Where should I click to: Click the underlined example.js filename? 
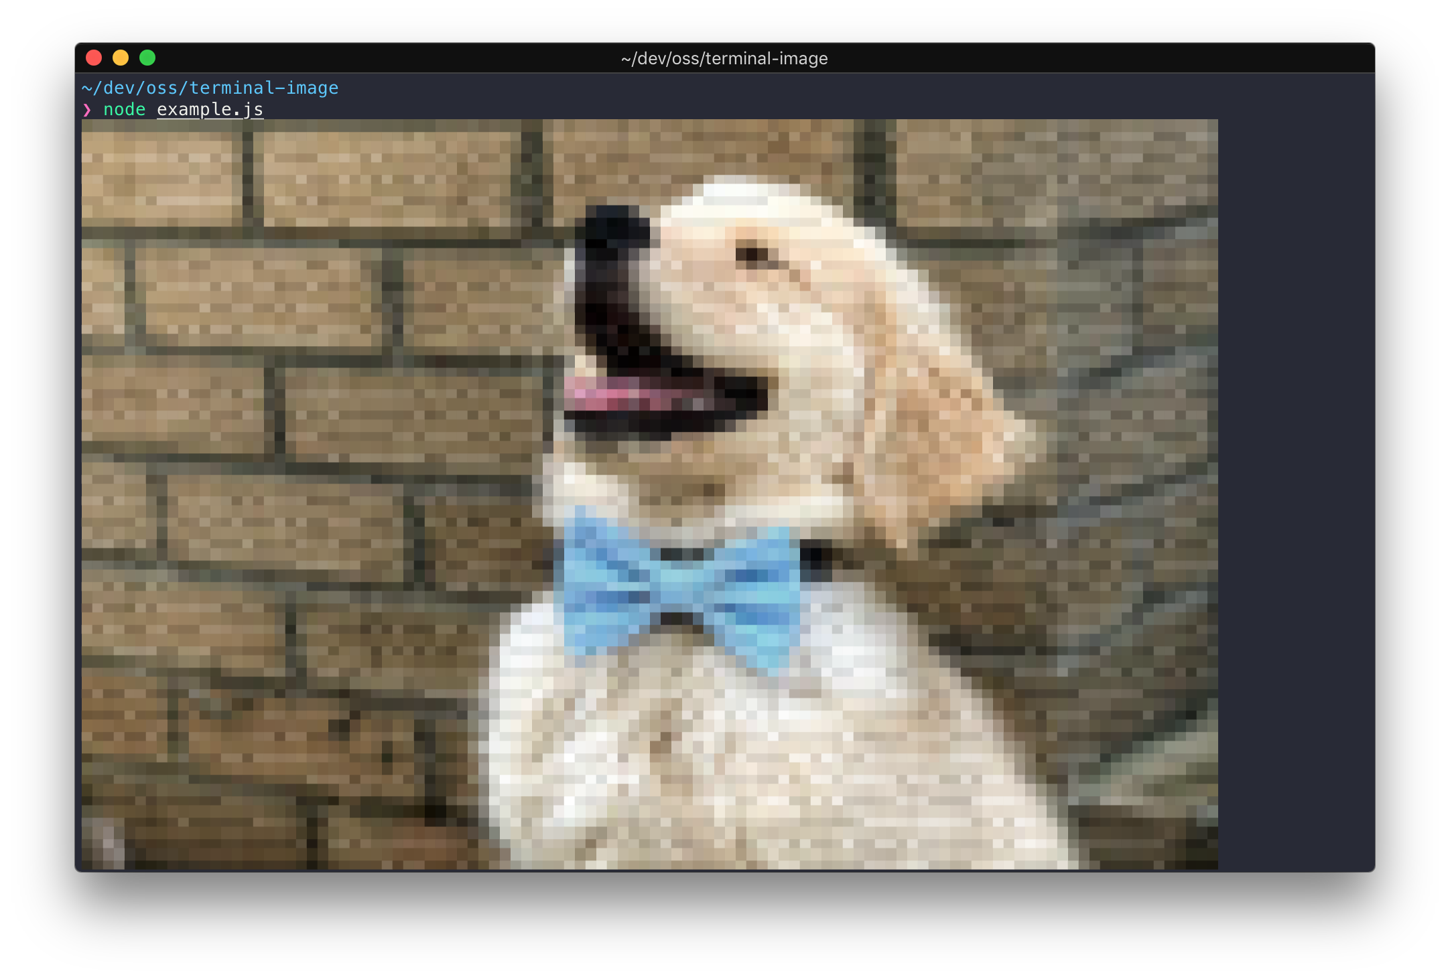pos(210,110)
